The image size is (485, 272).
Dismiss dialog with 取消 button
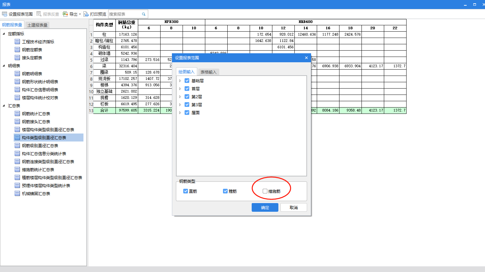[294, 207]
